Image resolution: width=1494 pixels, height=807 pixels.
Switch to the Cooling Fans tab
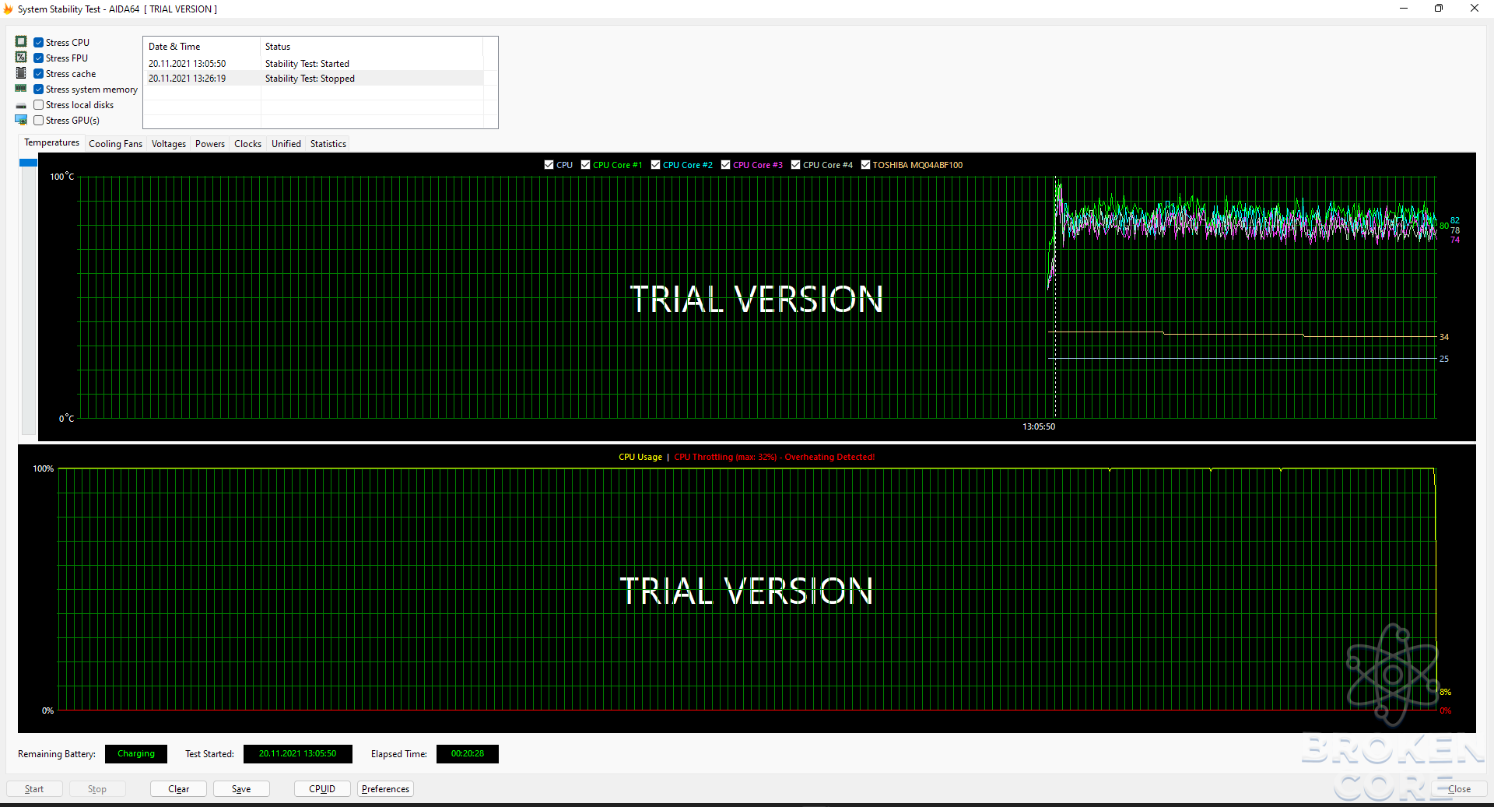tap(115, 144)
